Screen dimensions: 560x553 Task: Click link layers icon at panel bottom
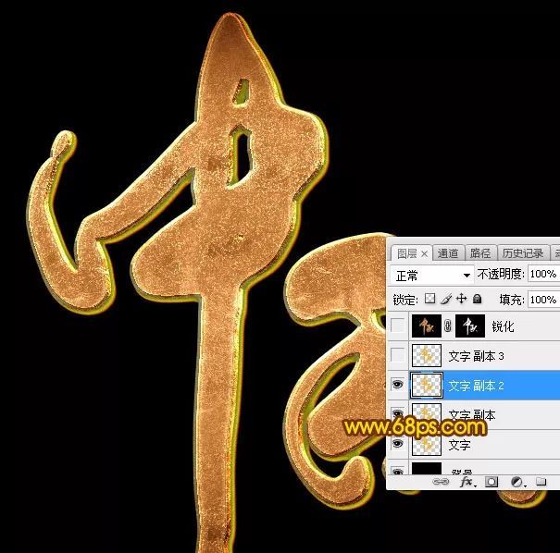point(441,482)
